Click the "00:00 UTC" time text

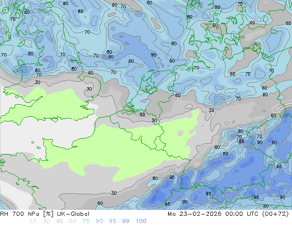coord(242,214)
